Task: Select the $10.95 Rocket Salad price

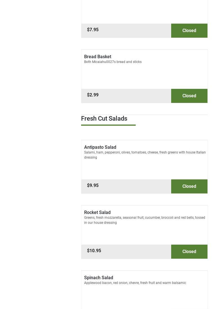Action: click(x=94, y=251)
